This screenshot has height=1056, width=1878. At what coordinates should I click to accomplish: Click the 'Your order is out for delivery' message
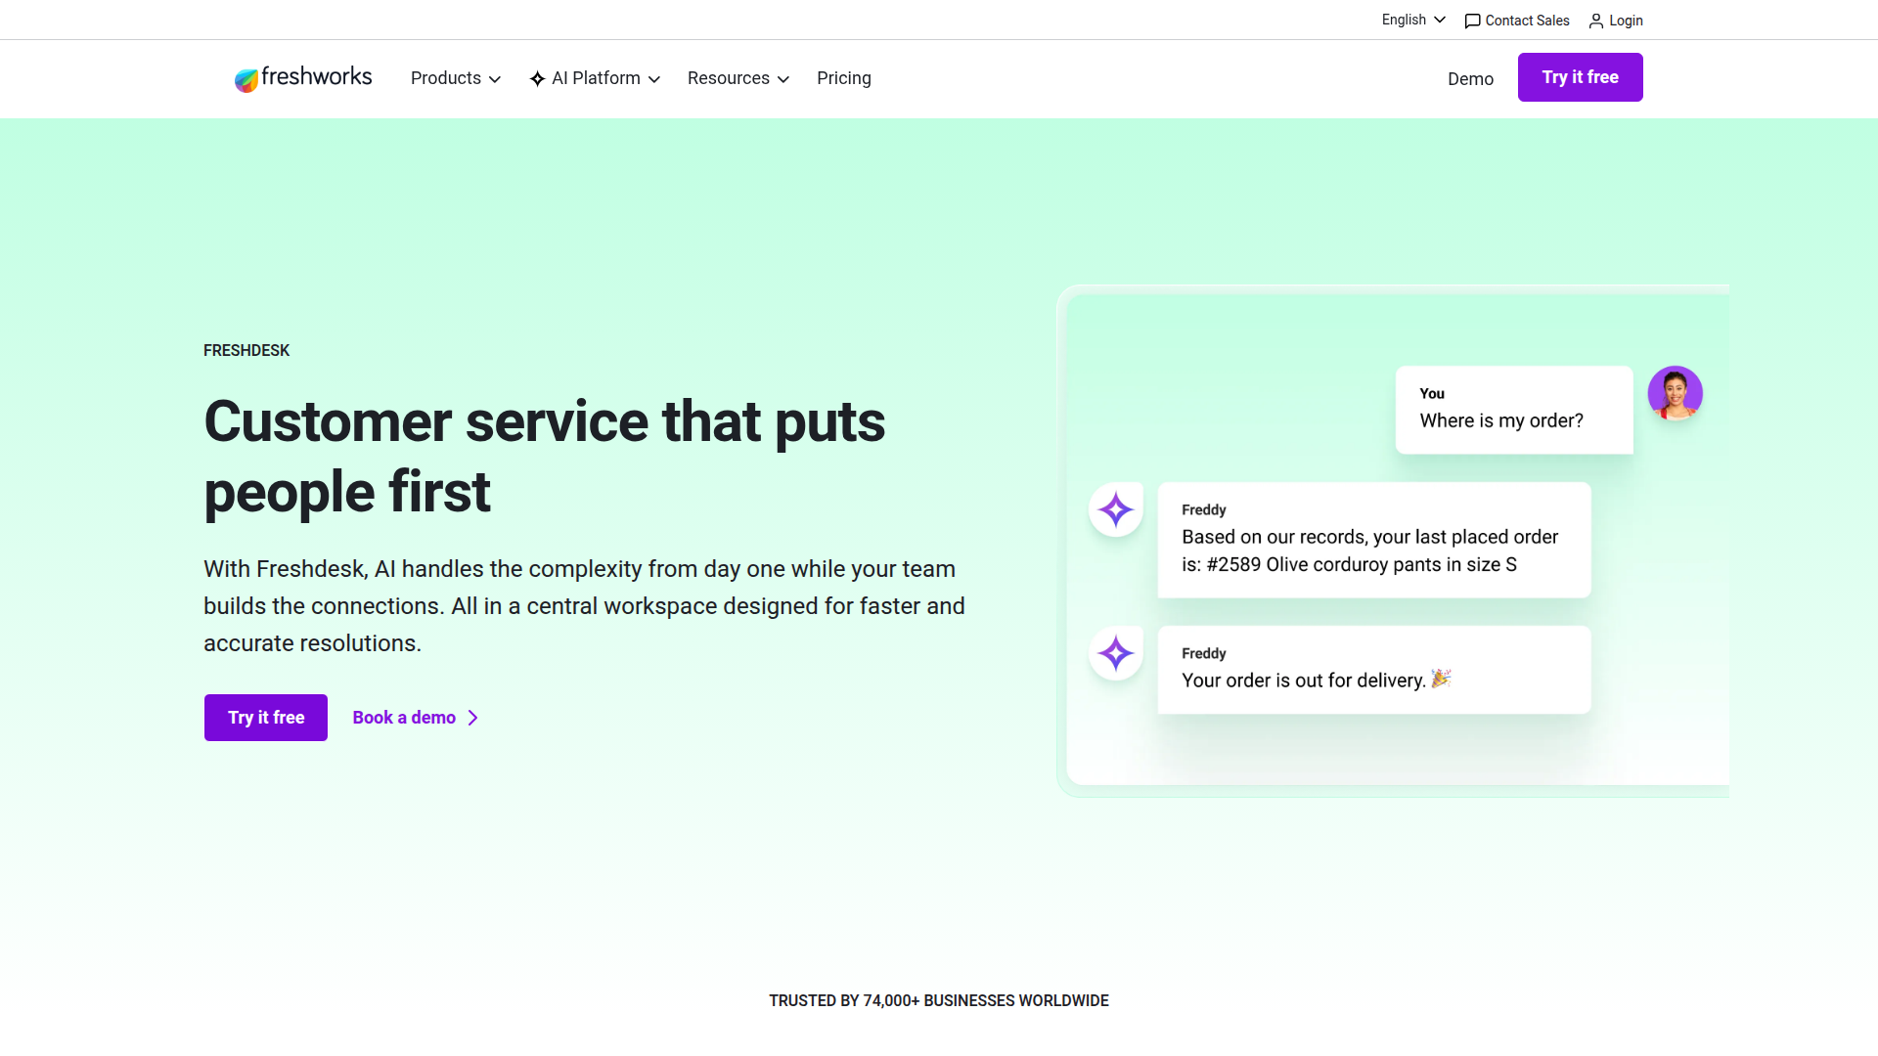(1374, 670)
